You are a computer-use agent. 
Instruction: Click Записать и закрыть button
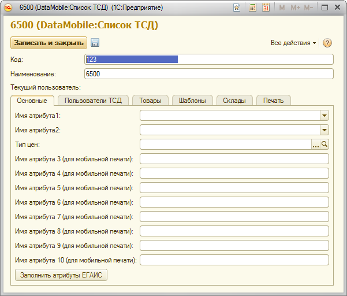[x=48, y=43]
